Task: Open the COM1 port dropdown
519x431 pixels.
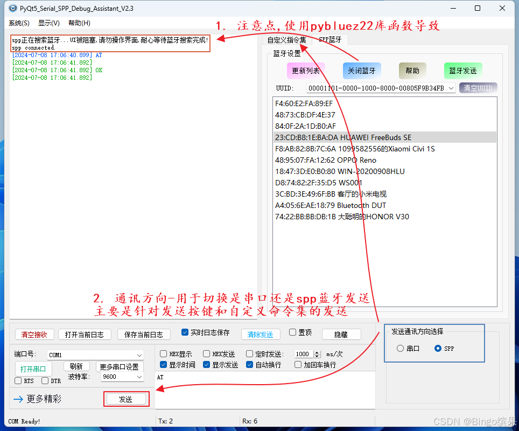Action: [140, 354]
